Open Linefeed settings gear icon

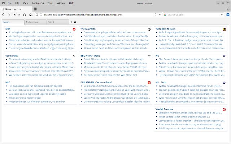(75, 22)
